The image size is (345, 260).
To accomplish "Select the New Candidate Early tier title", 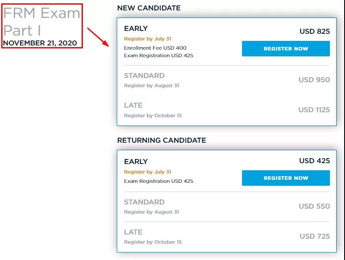I will (136, 28).
